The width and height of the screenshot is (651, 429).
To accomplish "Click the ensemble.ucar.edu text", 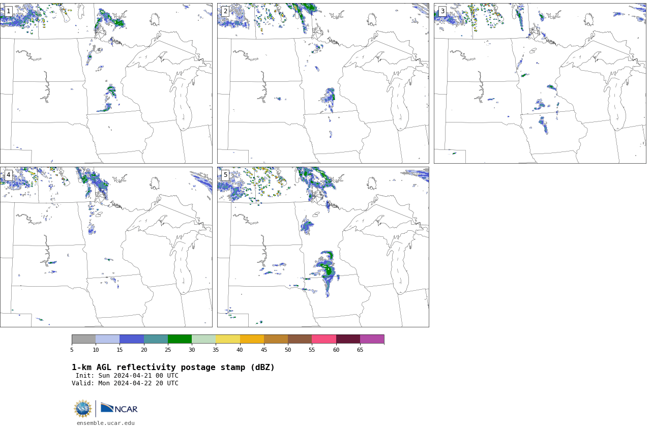I will click(x=106, y=423).
